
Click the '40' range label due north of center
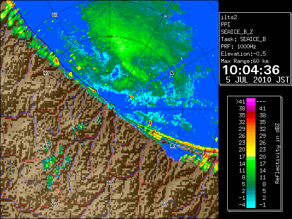click(x=110, y=36)
